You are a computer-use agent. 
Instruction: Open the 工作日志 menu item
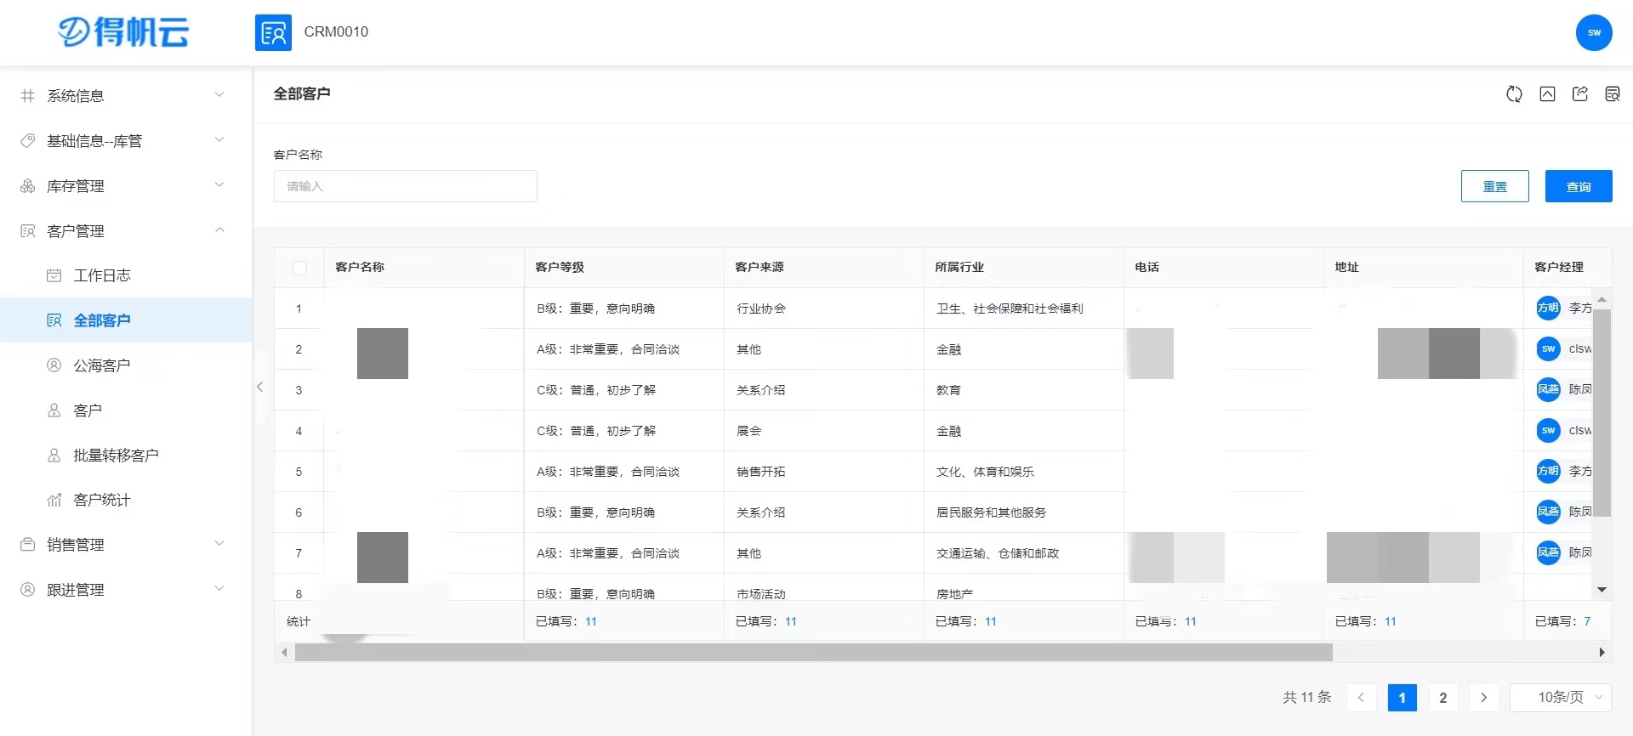pyautogui.click(x=126, y=275)
